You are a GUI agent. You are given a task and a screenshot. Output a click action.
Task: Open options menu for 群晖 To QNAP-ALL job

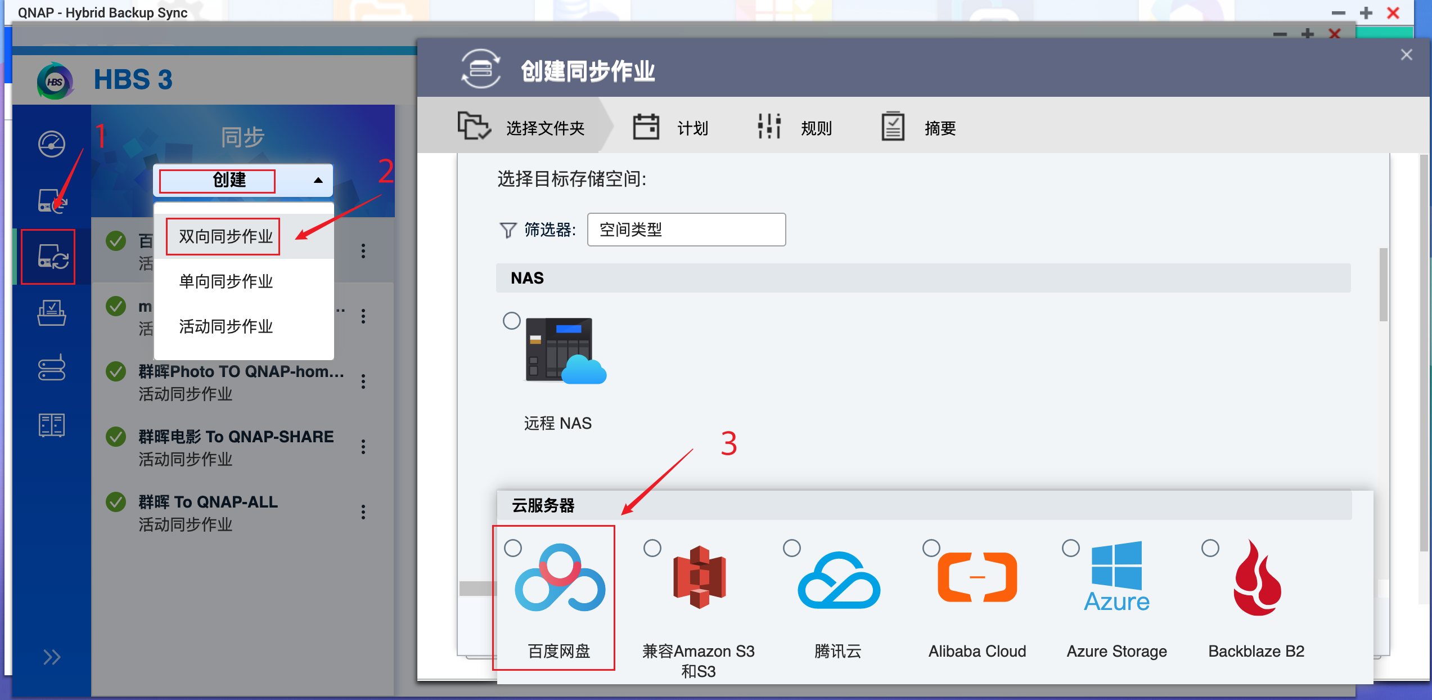[363, 512]
